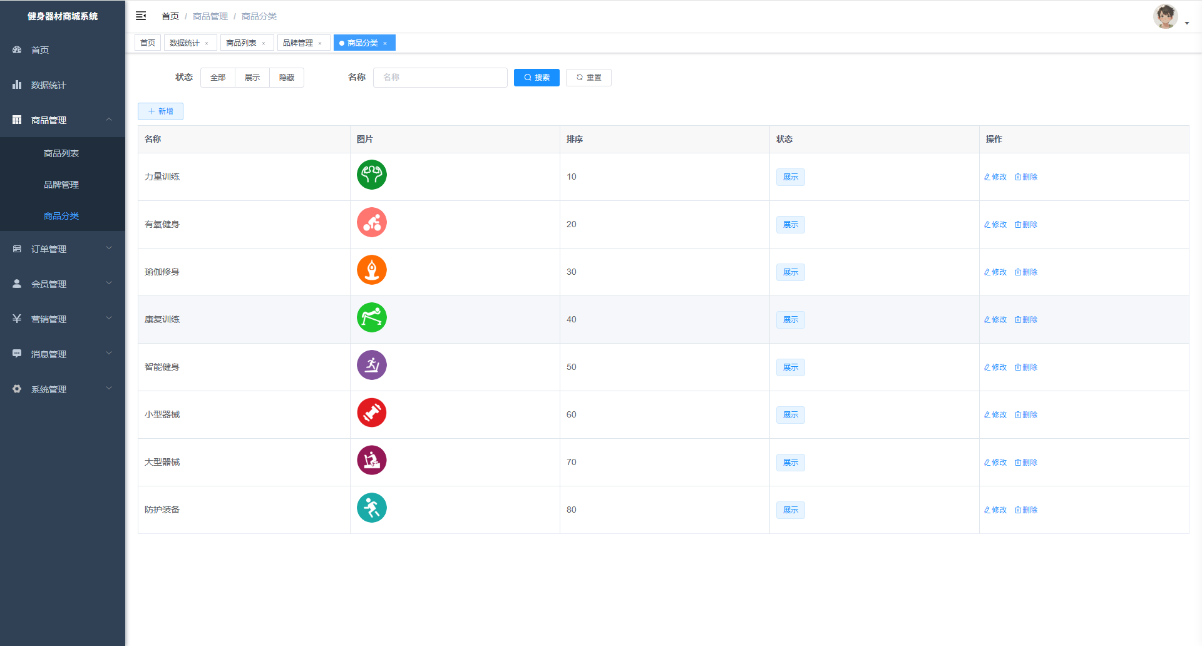Expand the 订单管理 sidebar menu

[x=63, y=249]
